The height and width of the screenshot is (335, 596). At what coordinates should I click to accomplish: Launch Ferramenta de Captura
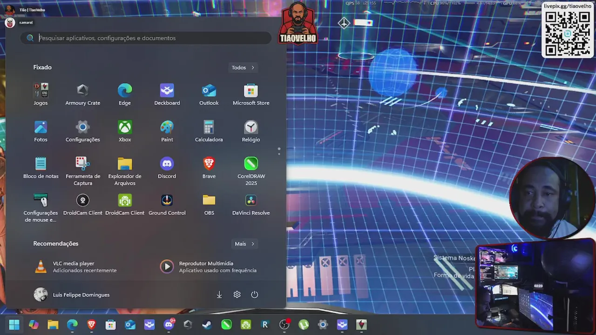click(83, 171)
